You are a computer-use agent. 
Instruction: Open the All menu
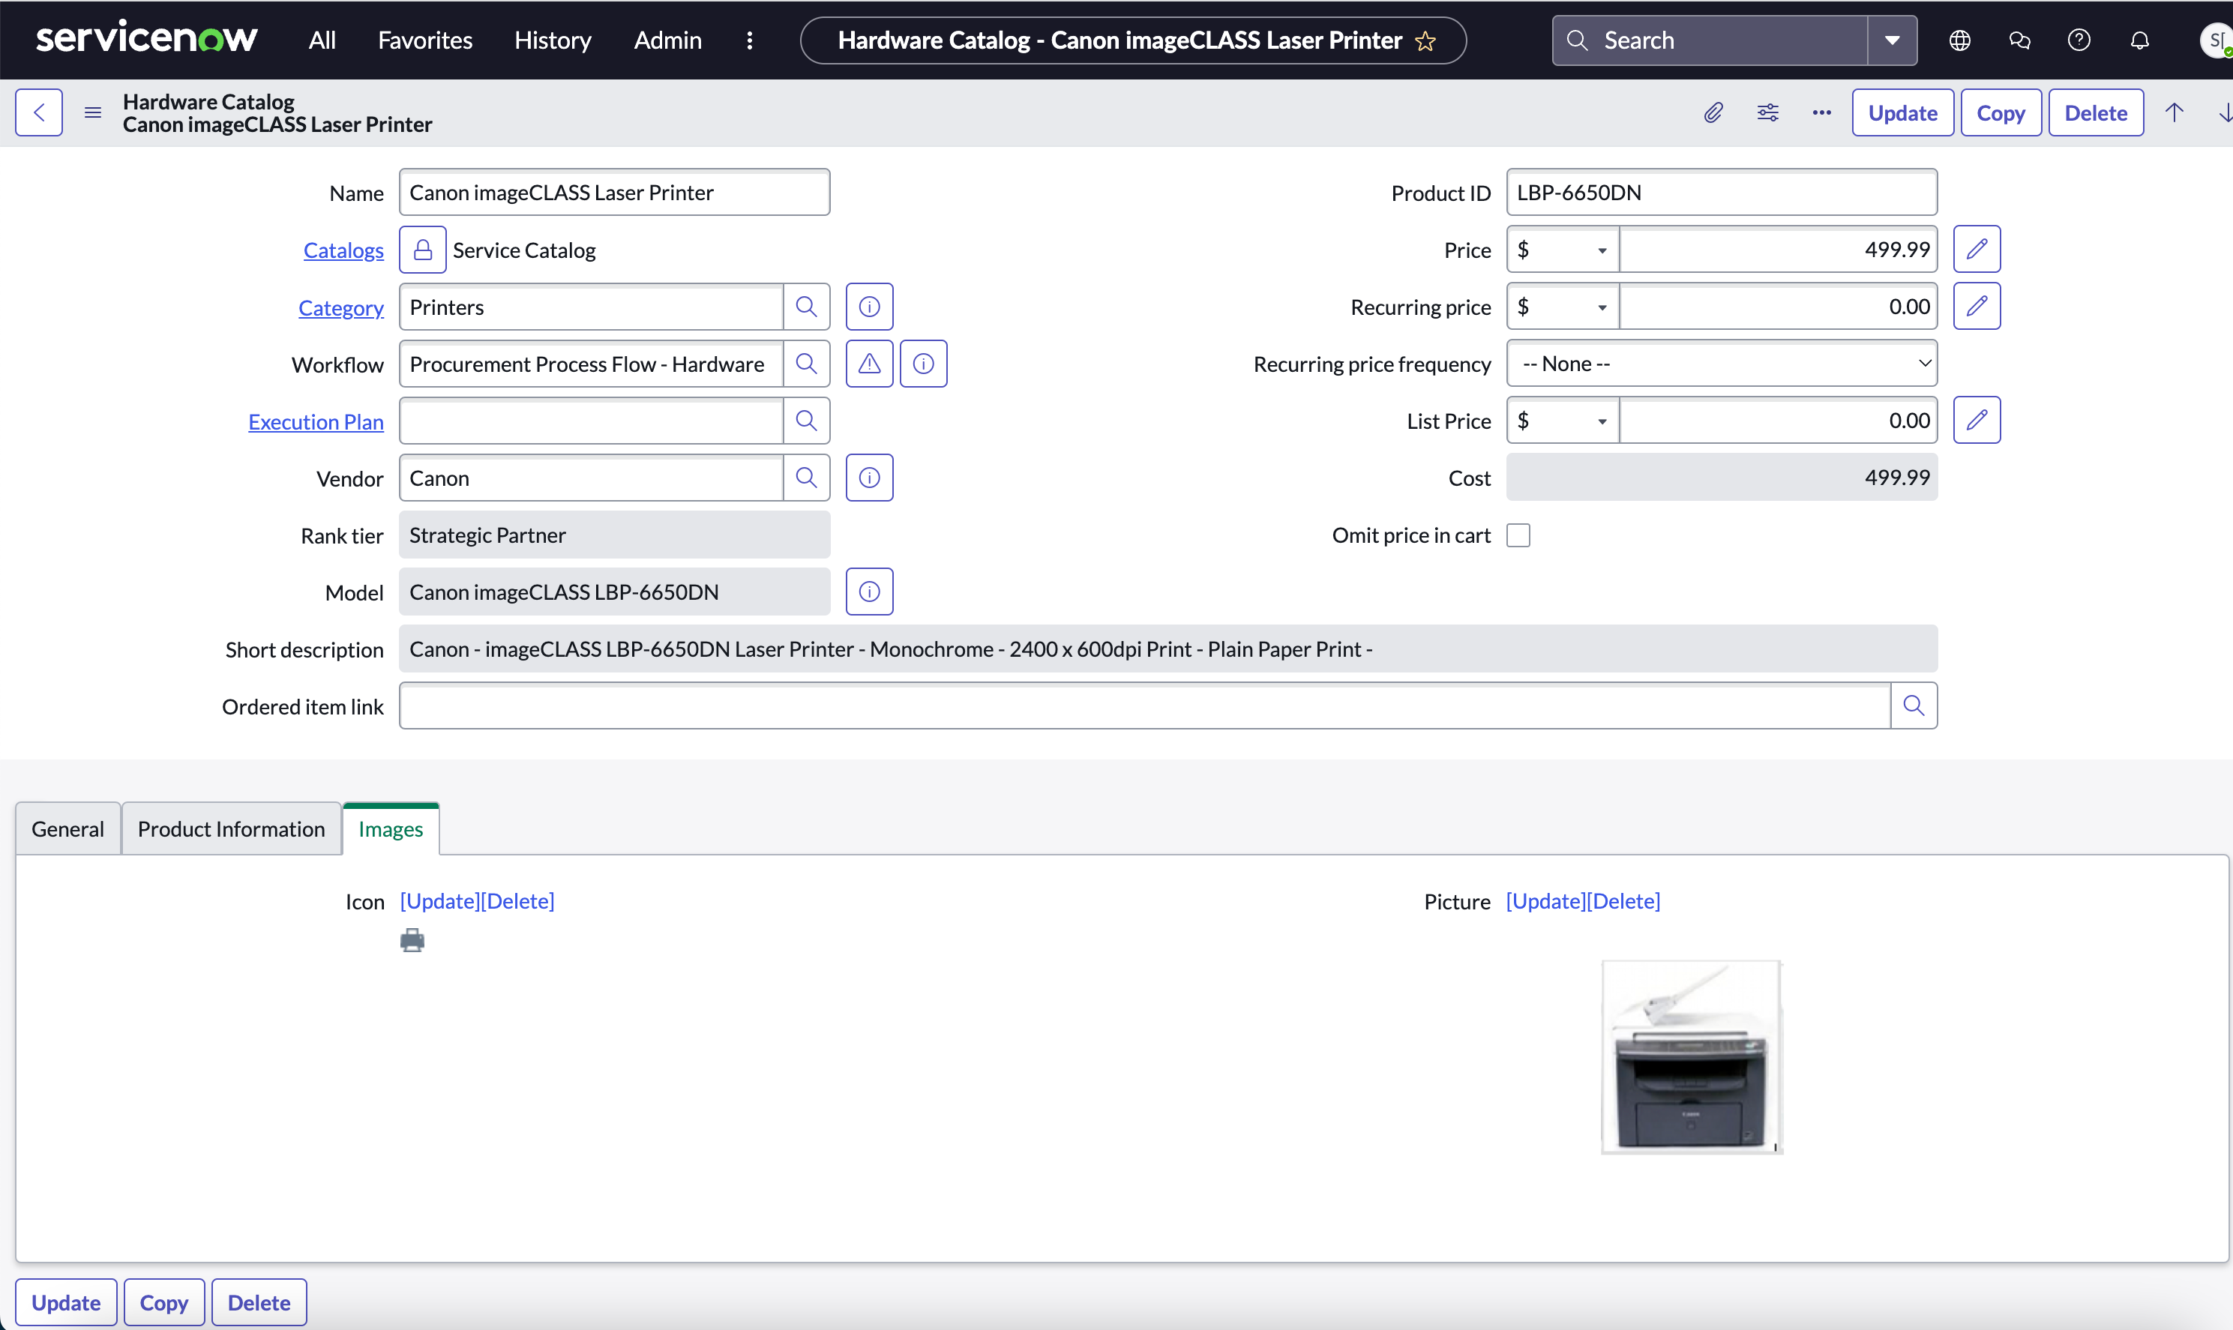pyautogui.click(x=322, y=40)
